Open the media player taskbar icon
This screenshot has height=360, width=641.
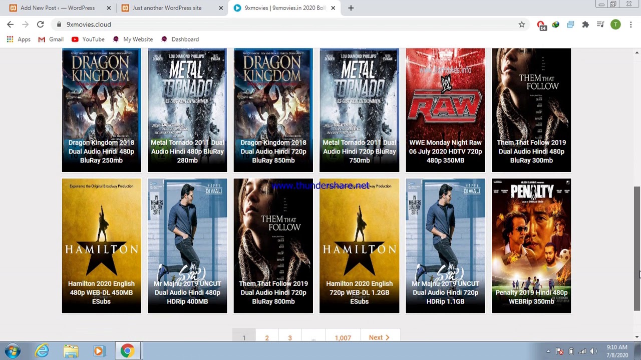(x=99, y=351)
